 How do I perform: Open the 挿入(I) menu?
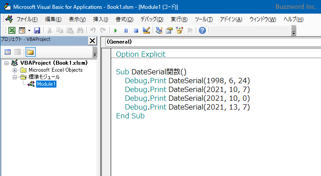click(101, 19)
